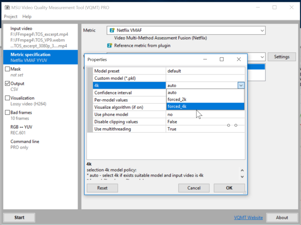
Task: Choose forced_4k option in dropdown list
Action: (205, 106)
